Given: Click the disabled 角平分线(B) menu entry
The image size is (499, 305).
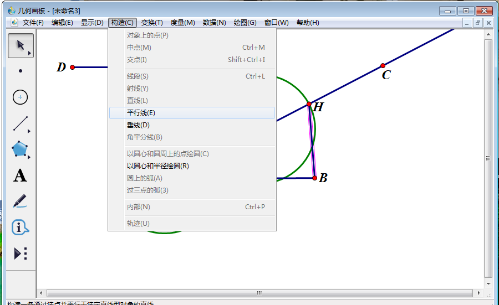Looking at the screenshot, I should (192, 137).
